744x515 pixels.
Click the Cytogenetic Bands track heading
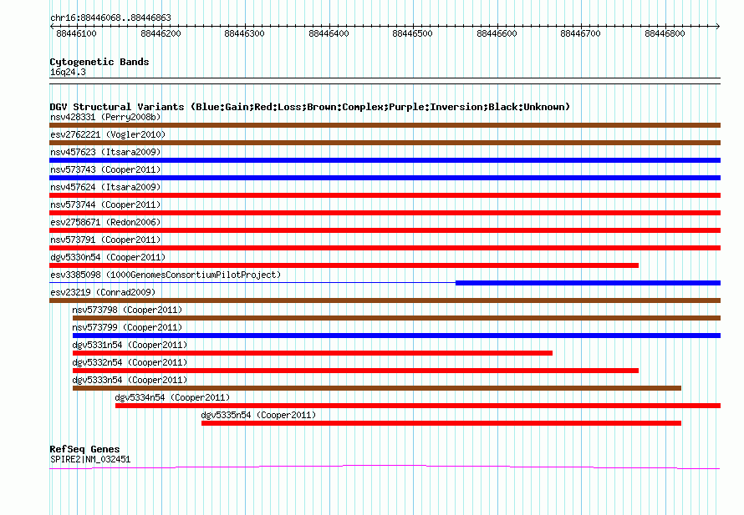(99, 62)
